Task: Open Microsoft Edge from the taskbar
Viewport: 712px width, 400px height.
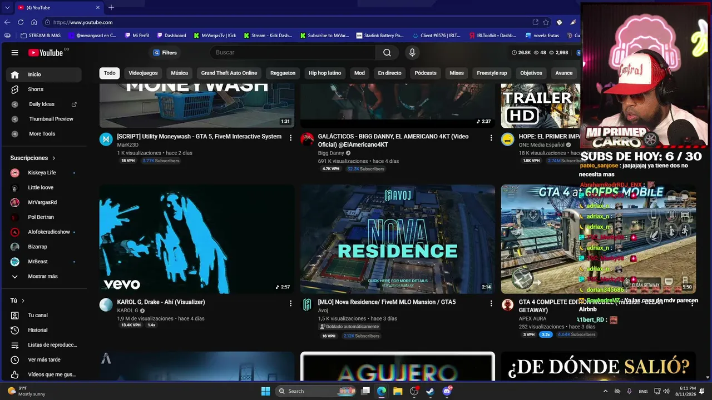Action: click(x=382, y=391)
